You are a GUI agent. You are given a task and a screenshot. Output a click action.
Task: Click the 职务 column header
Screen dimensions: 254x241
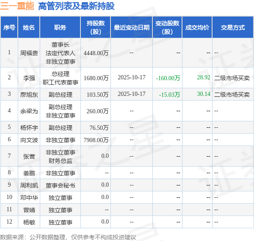point(60,28)
